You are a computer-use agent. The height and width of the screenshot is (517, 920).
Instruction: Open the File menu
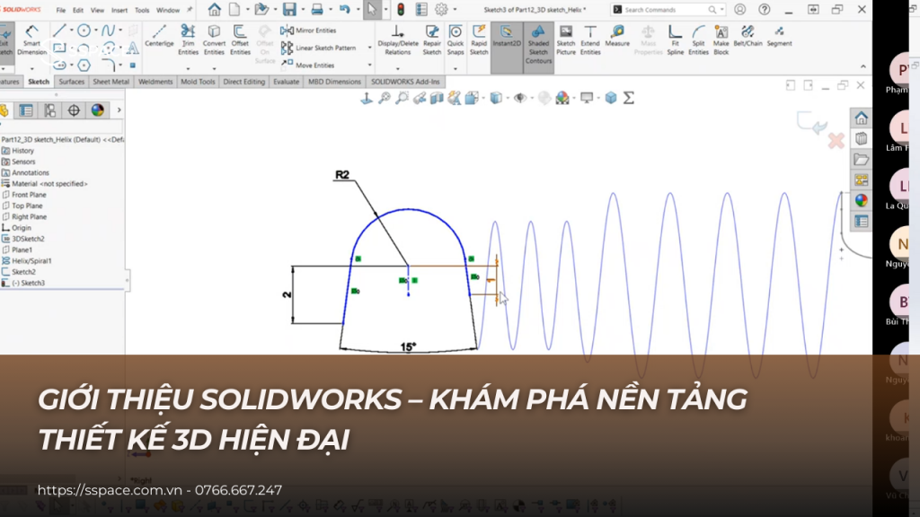click(61, 10)
